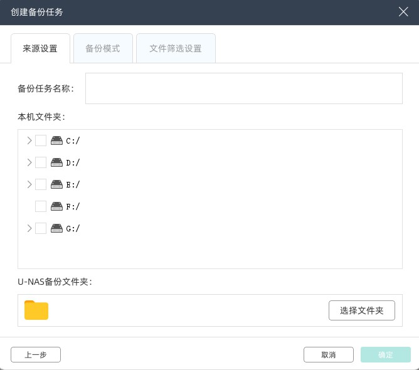This screenshot has height=370, width=419.
Task: Enable the F:/ drive checkbox
Action: pyautogui.click(x=41, y=206)
